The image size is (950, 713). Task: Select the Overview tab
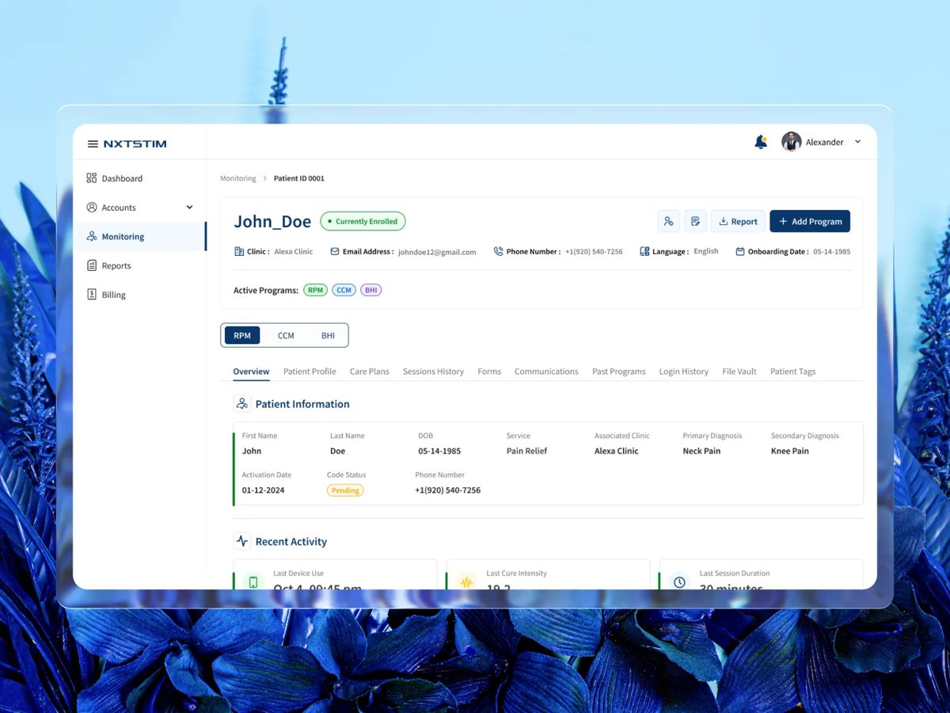(x=251, y=372)
